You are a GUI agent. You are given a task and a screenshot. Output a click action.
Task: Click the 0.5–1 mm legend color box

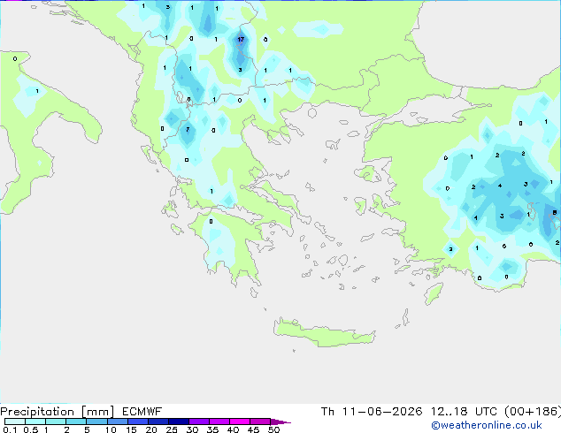coord(35,422)
